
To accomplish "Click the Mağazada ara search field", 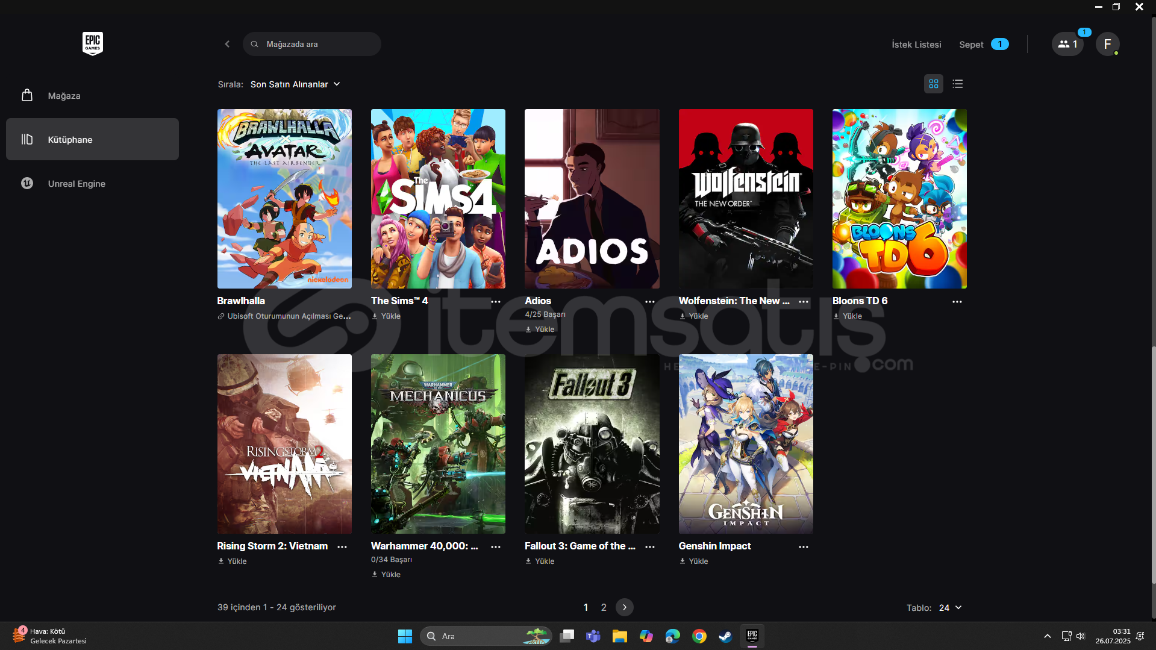I will click(312, 44).
